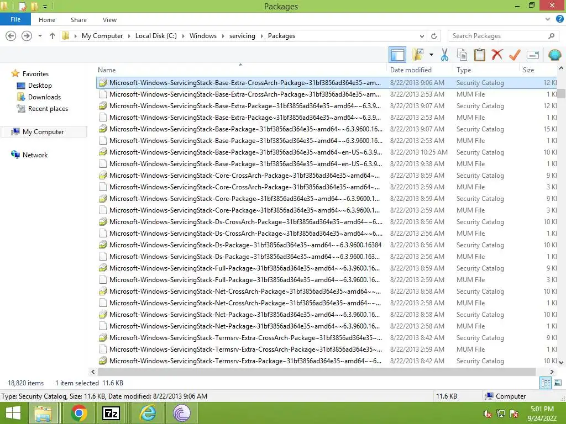Switch to Large icons view in the status bar
566x424 pixels.
(558, 383)
